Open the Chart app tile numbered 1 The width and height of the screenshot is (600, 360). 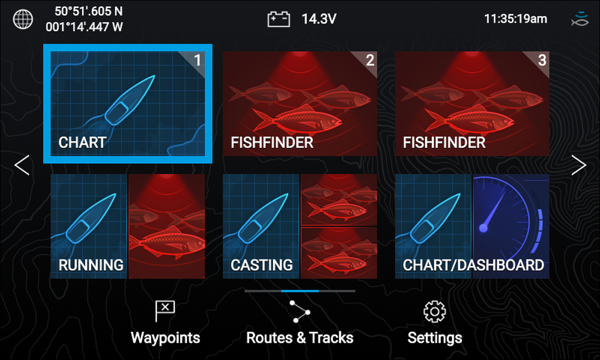[x=128, y=104]
